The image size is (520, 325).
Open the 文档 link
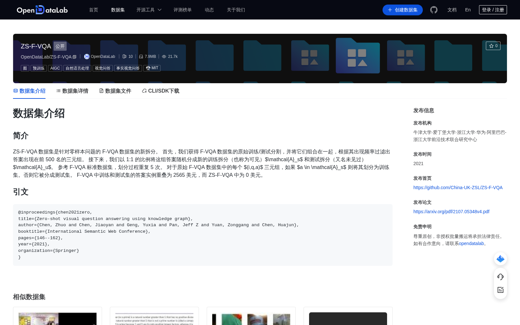452,10
